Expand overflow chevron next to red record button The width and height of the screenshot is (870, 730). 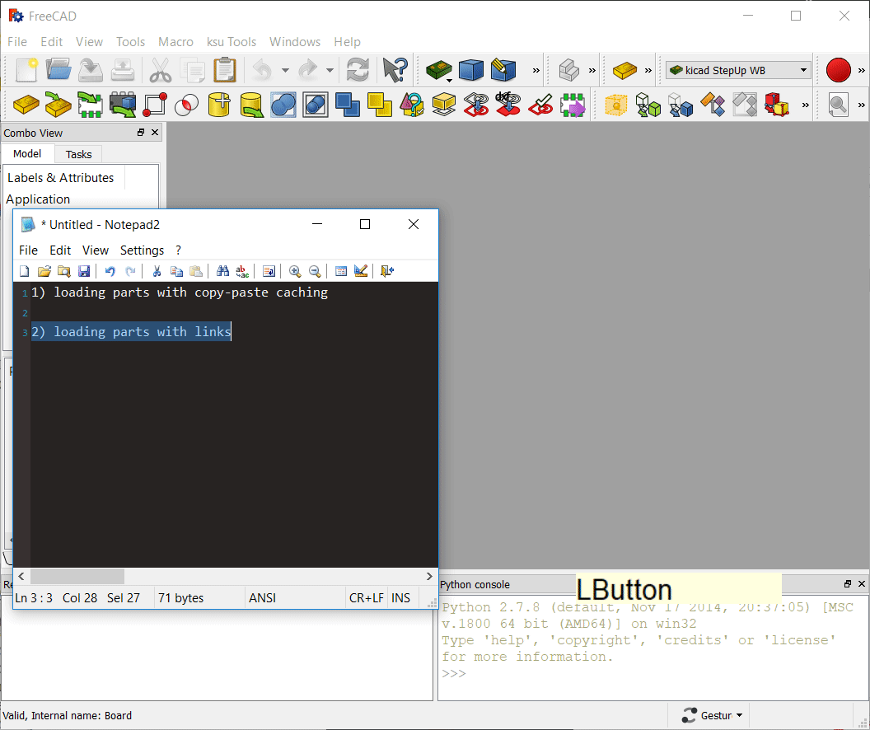pos(861,71)
